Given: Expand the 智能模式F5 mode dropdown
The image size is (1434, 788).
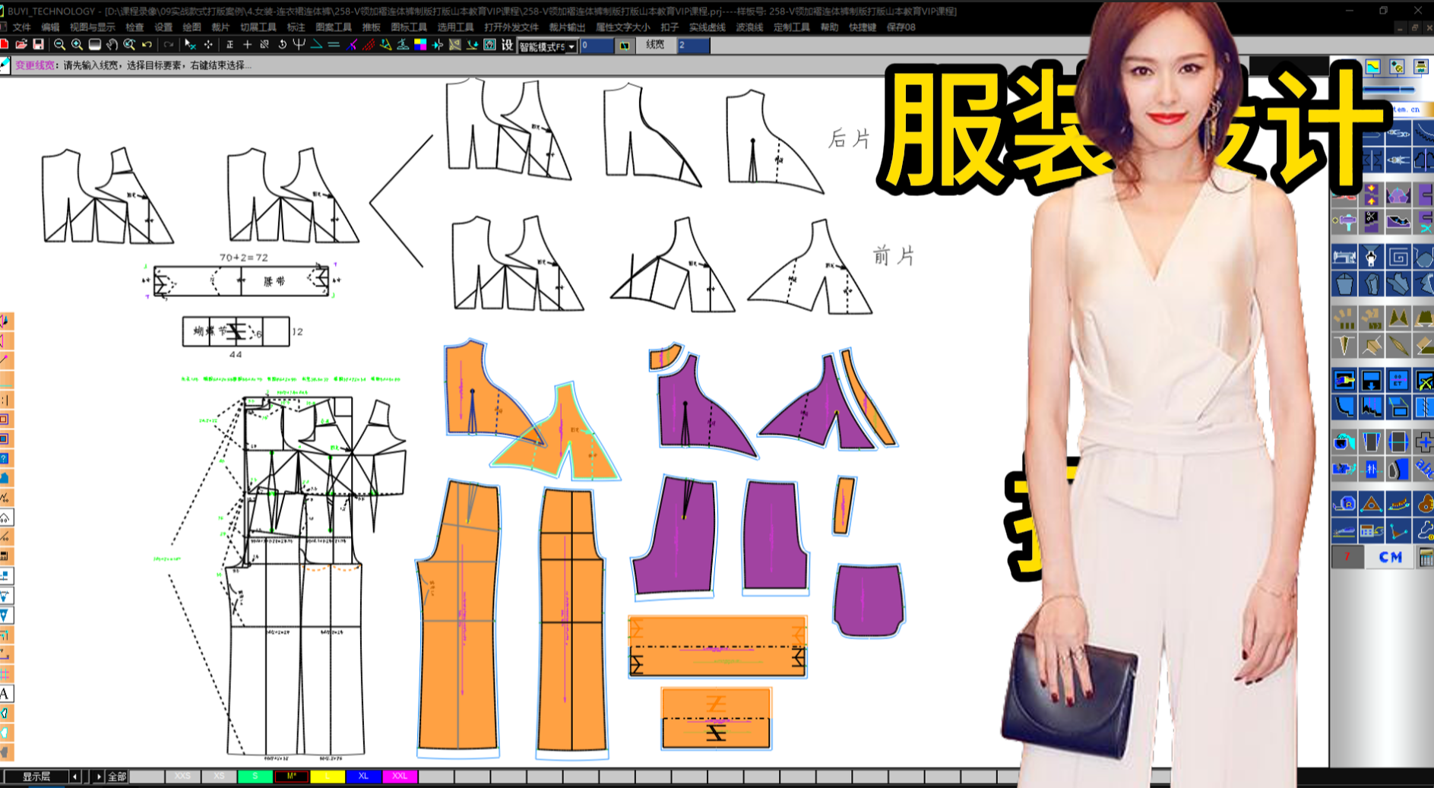Looking at the screenshot, I should tap(571, 46).
